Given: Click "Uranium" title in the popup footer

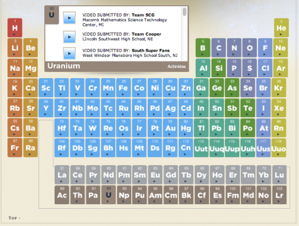Looking at the screenshot, I should (64, 66).
